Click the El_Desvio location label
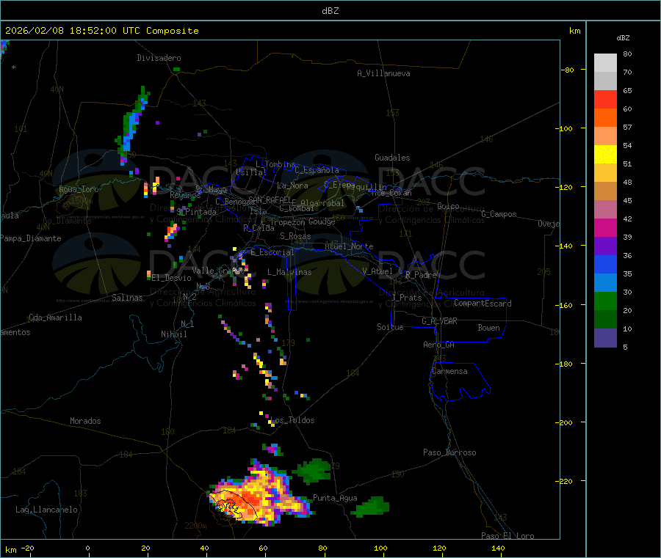 [171, 278]
